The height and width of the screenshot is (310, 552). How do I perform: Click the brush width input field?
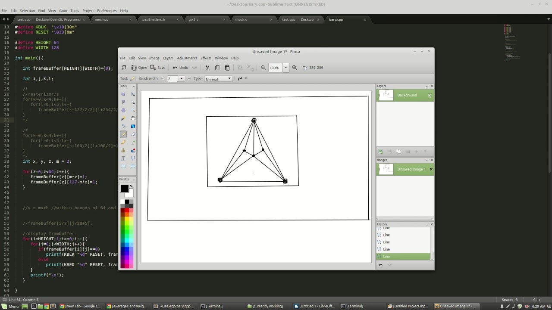tap(172, 79)
